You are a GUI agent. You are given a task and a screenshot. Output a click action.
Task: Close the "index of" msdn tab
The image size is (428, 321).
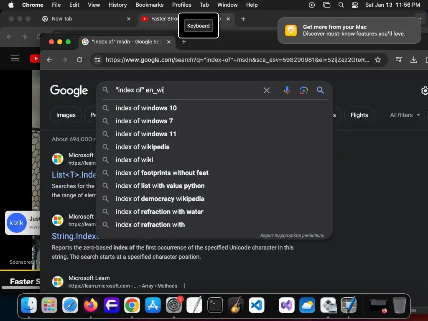point(169,42)
